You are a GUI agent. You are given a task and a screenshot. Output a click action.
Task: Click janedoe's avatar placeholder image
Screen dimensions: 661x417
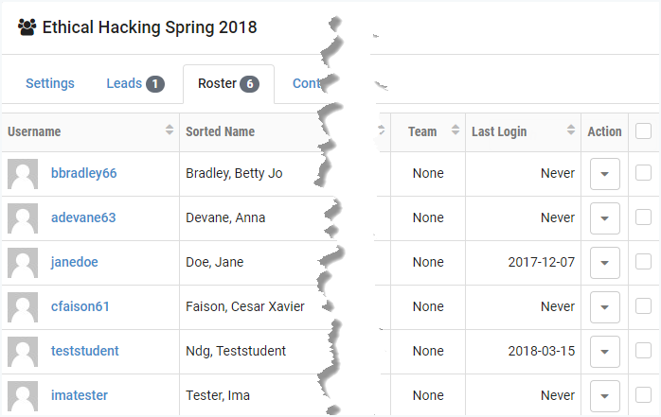pyautogui.click(x=23, y=263)
